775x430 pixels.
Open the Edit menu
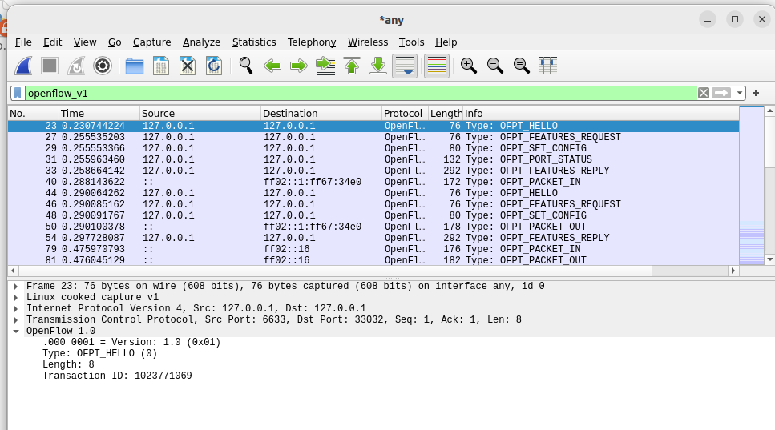(52, 42)
